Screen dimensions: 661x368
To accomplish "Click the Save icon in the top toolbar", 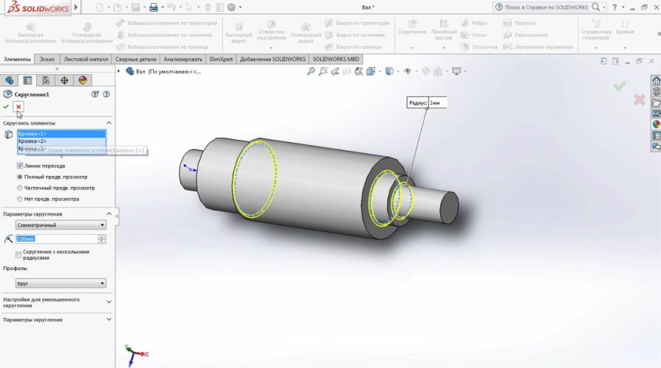I will pyautogui.click(x=136, y=7).
